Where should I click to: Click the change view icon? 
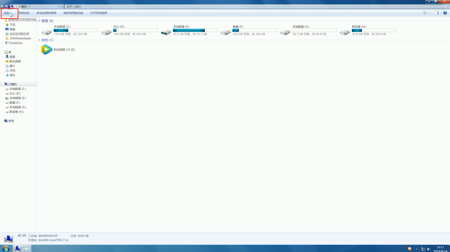425,13
